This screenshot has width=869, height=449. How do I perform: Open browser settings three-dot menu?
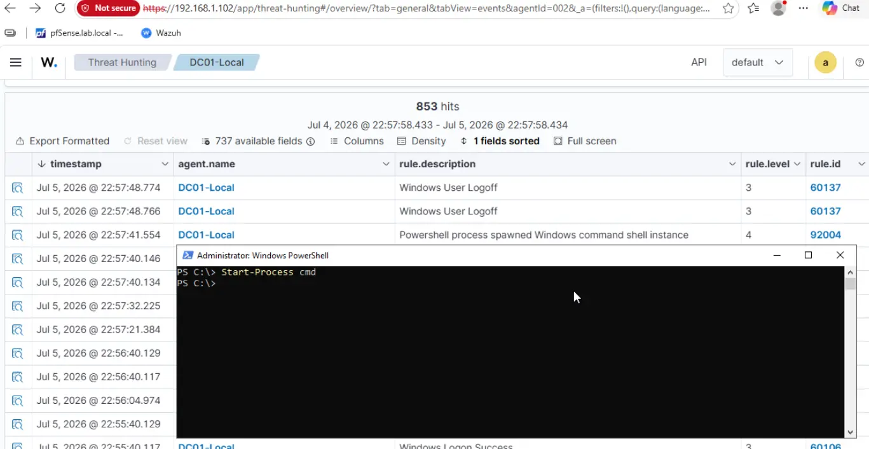tap(804, 8)
